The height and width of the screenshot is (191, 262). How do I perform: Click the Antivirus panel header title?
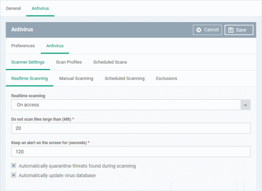(x=22, y=29)
